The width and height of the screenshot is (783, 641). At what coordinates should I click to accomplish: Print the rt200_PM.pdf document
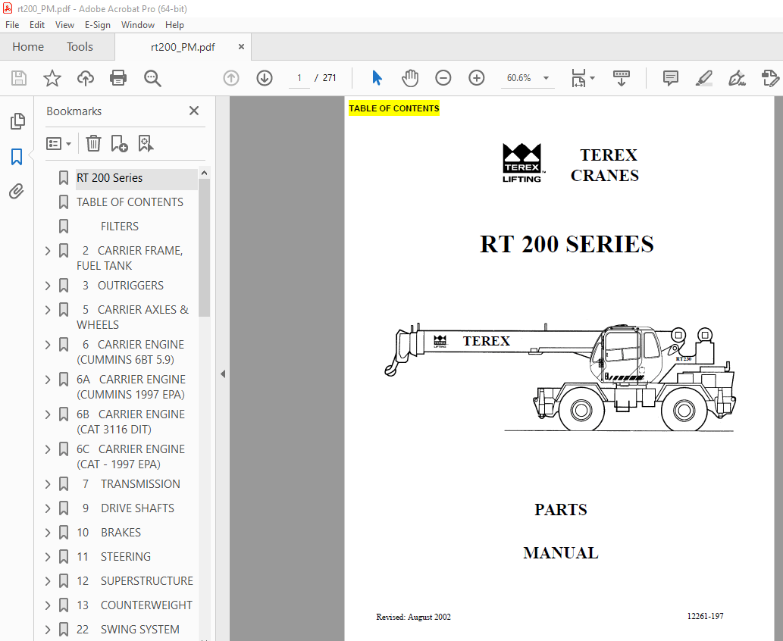tap(118, 77)
